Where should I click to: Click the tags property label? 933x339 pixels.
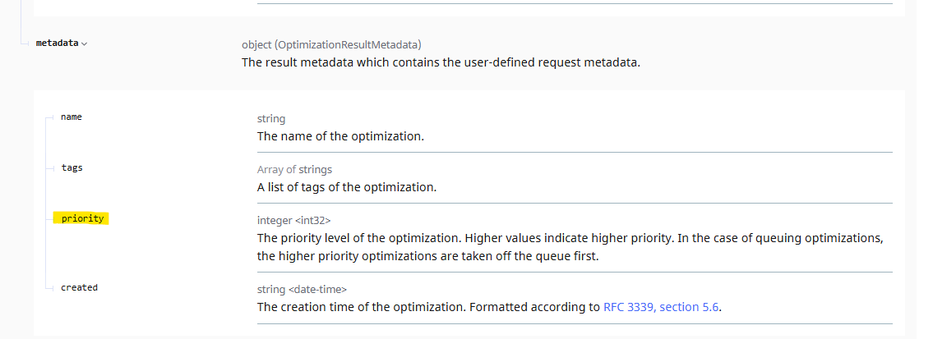(72, 167)
